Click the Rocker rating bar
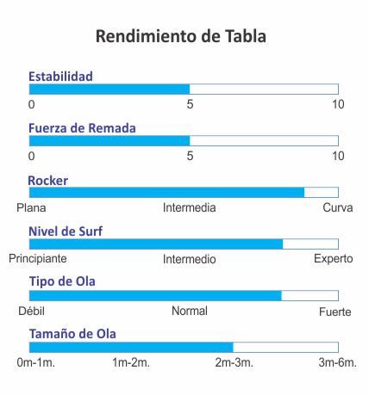The width and height of the screenshot is (369, 395). pyautogui.click(x=184, y=193)
